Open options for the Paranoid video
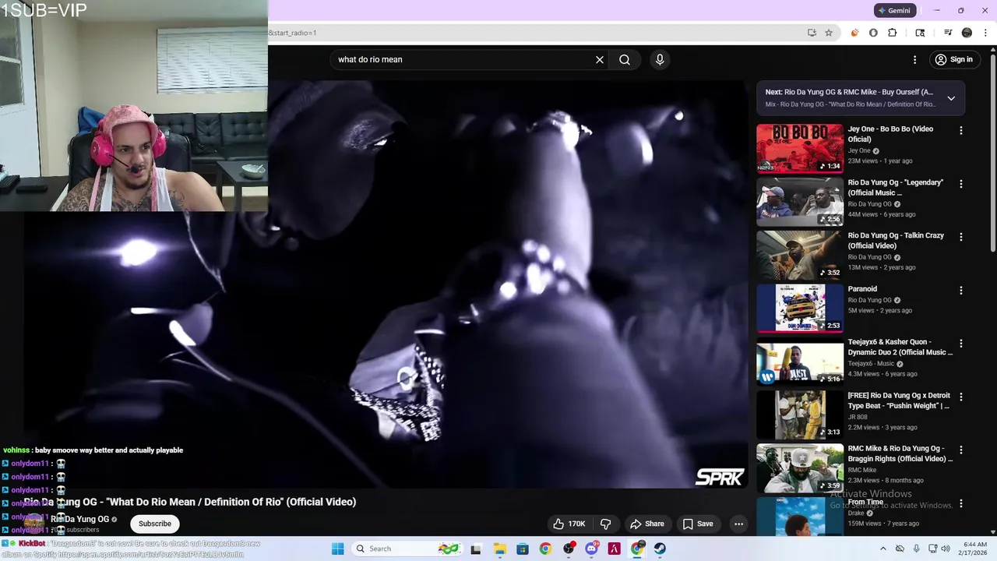Screen dimensions: 997x561 (x=960, y=291)
